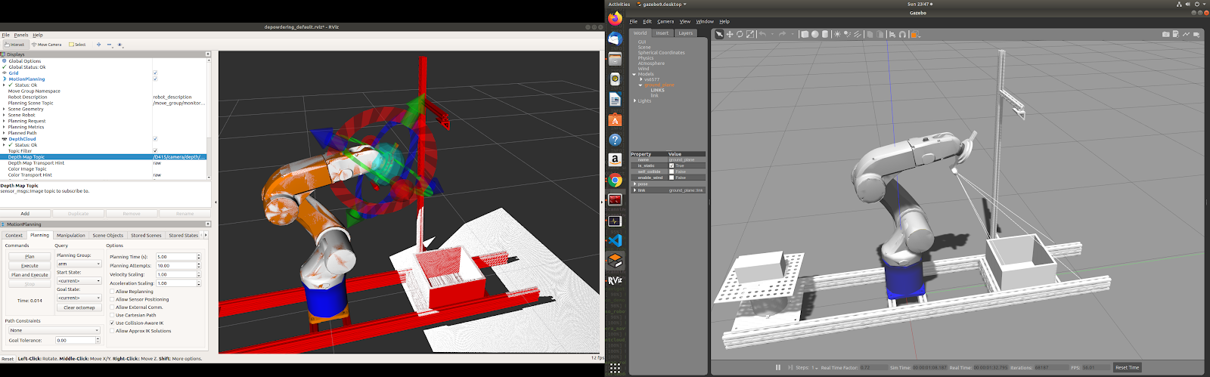
Task: Open the Goal State dropdown
Action: (79, 298)
